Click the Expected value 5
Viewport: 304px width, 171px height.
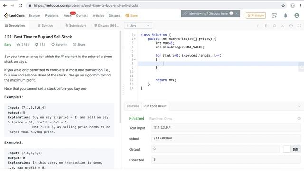pos(154,160)
